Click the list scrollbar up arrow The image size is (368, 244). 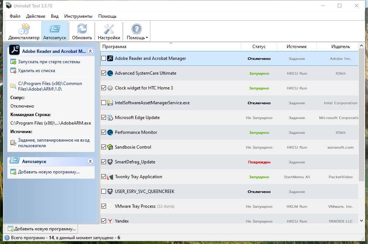coord(361,45)
